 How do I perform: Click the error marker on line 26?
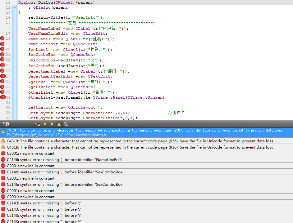tap(2, 81)
